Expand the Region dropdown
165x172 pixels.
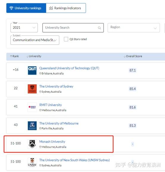(134, 28)
